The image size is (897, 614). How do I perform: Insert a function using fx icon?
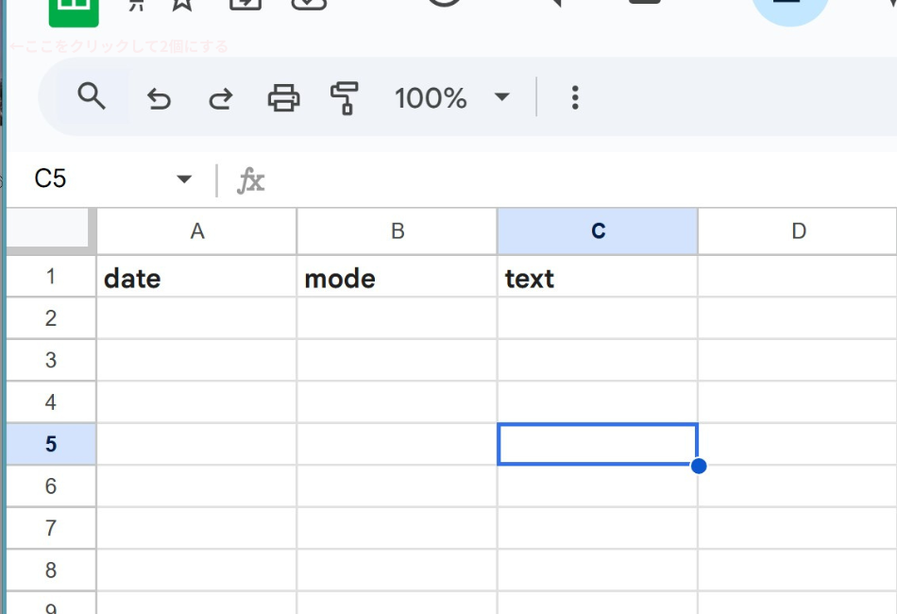pos(251,179)
